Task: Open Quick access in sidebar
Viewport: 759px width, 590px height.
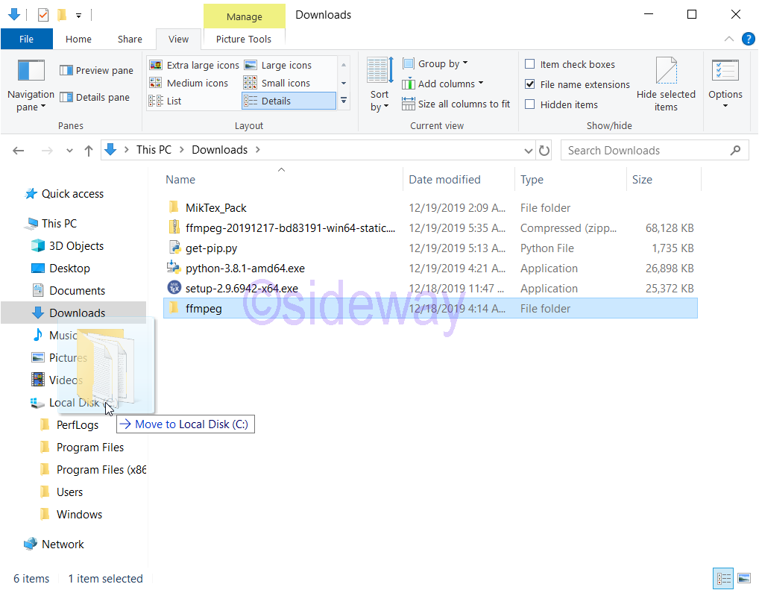Action: click(64, 193)
